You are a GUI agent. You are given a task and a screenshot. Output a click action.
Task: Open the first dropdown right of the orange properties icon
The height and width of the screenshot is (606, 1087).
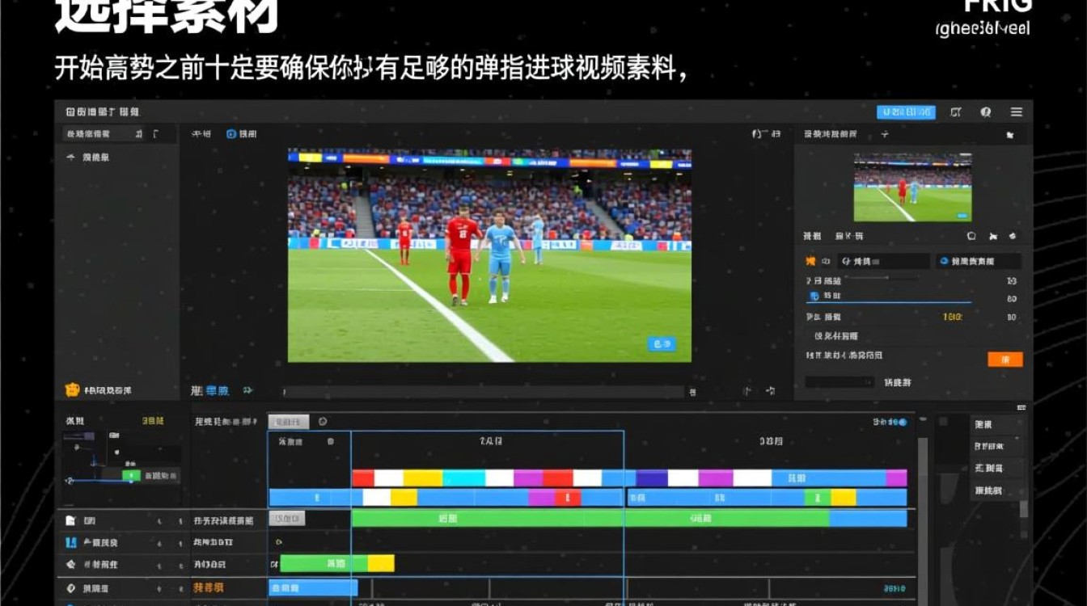pyautogui.click(x=883, y=261)
